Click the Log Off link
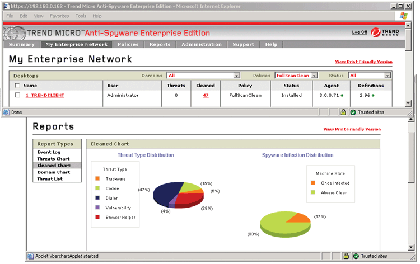This screenshot has height=264, width=420. coord(360,32)
